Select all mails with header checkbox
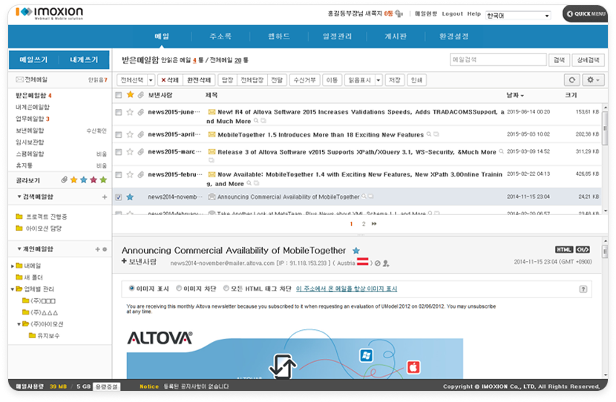616x402 pixels. tap(118, 95)
